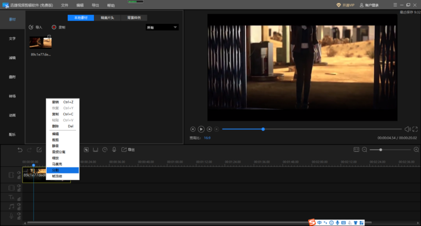Click the timeline zoom out magnifier
Viewport: 421px width, 226px height.
(364, 150)
